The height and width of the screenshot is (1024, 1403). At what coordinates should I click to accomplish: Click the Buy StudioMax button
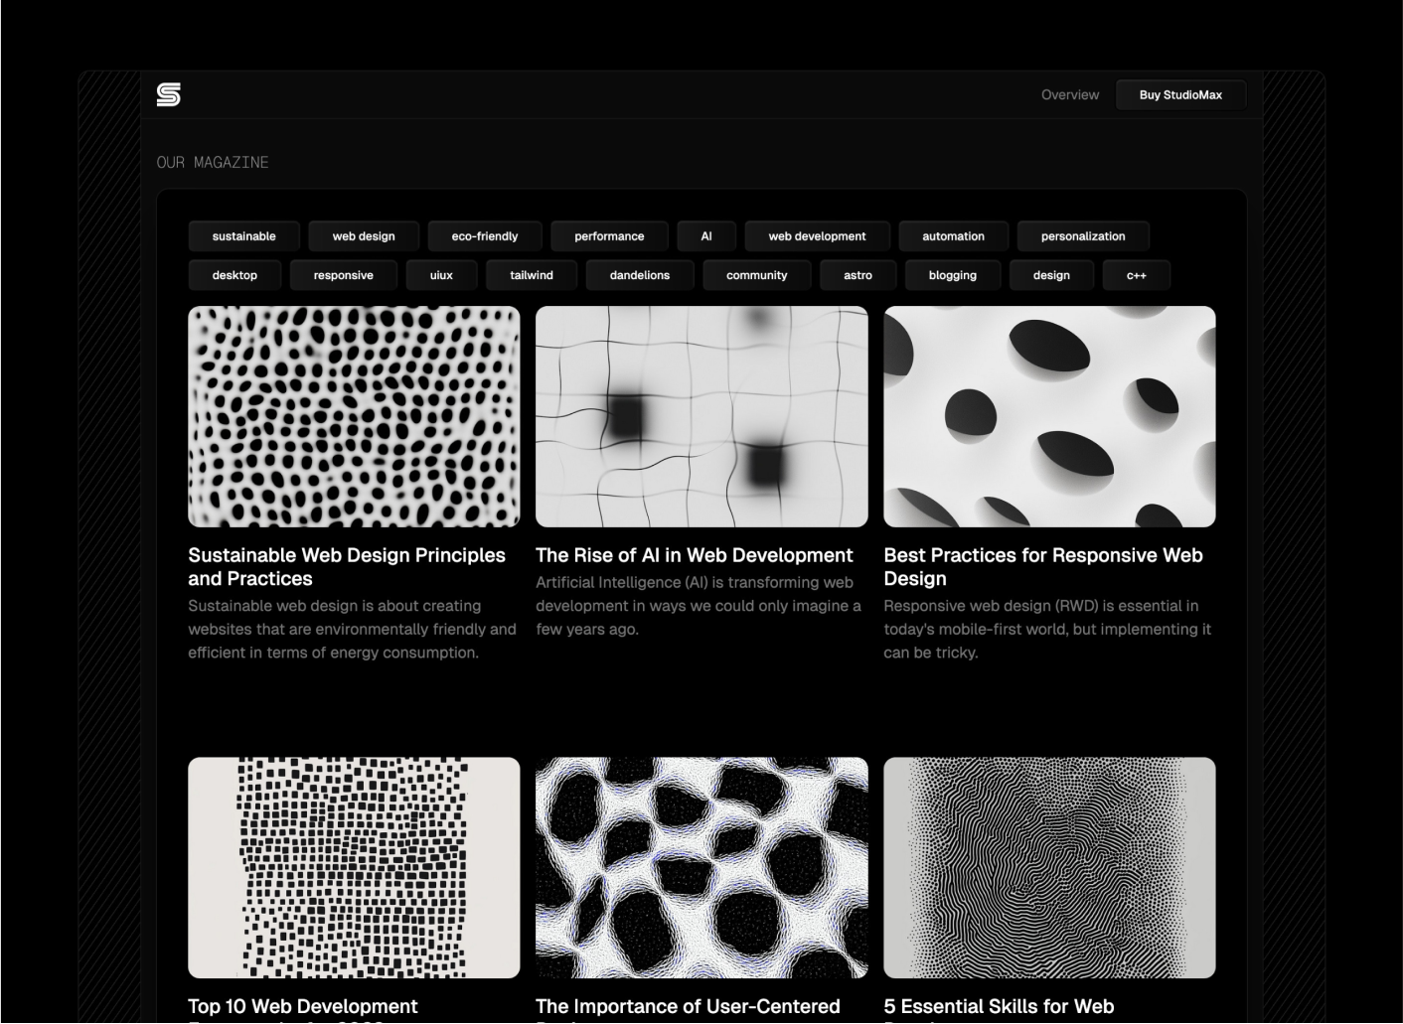(x=1180, y=94)
